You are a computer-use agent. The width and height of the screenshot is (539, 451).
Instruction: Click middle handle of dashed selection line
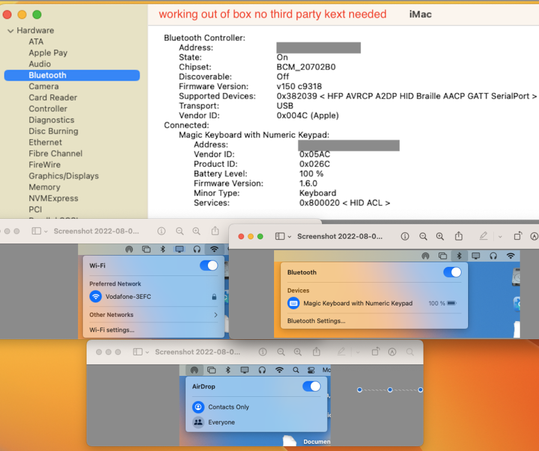pyautogui.click(x=390, y=390)
